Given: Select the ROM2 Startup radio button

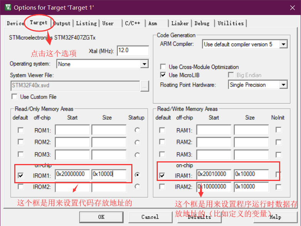Looking at the screenshot, I should tap(137, 142).
